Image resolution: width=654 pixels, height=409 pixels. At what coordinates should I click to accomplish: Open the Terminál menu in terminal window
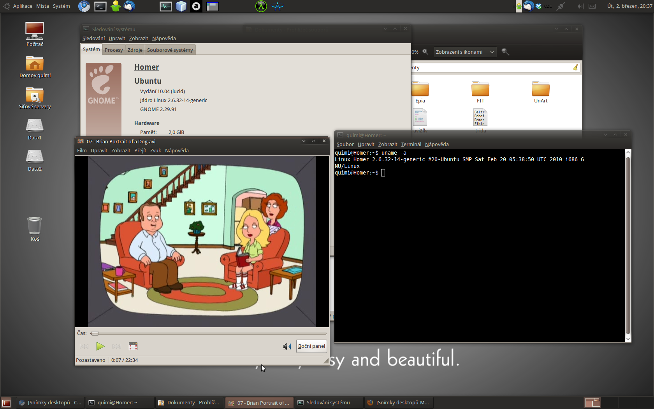[411, 145]
